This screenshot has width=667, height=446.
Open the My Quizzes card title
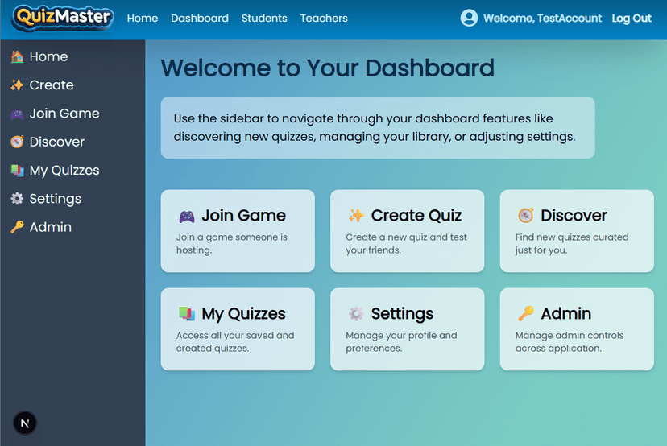point(243,314)
